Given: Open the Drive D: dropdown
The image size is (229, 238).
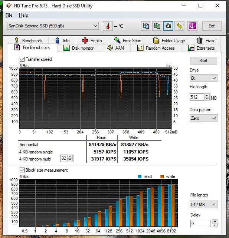Looking at the screenshot, I should (x=203, y=78).
